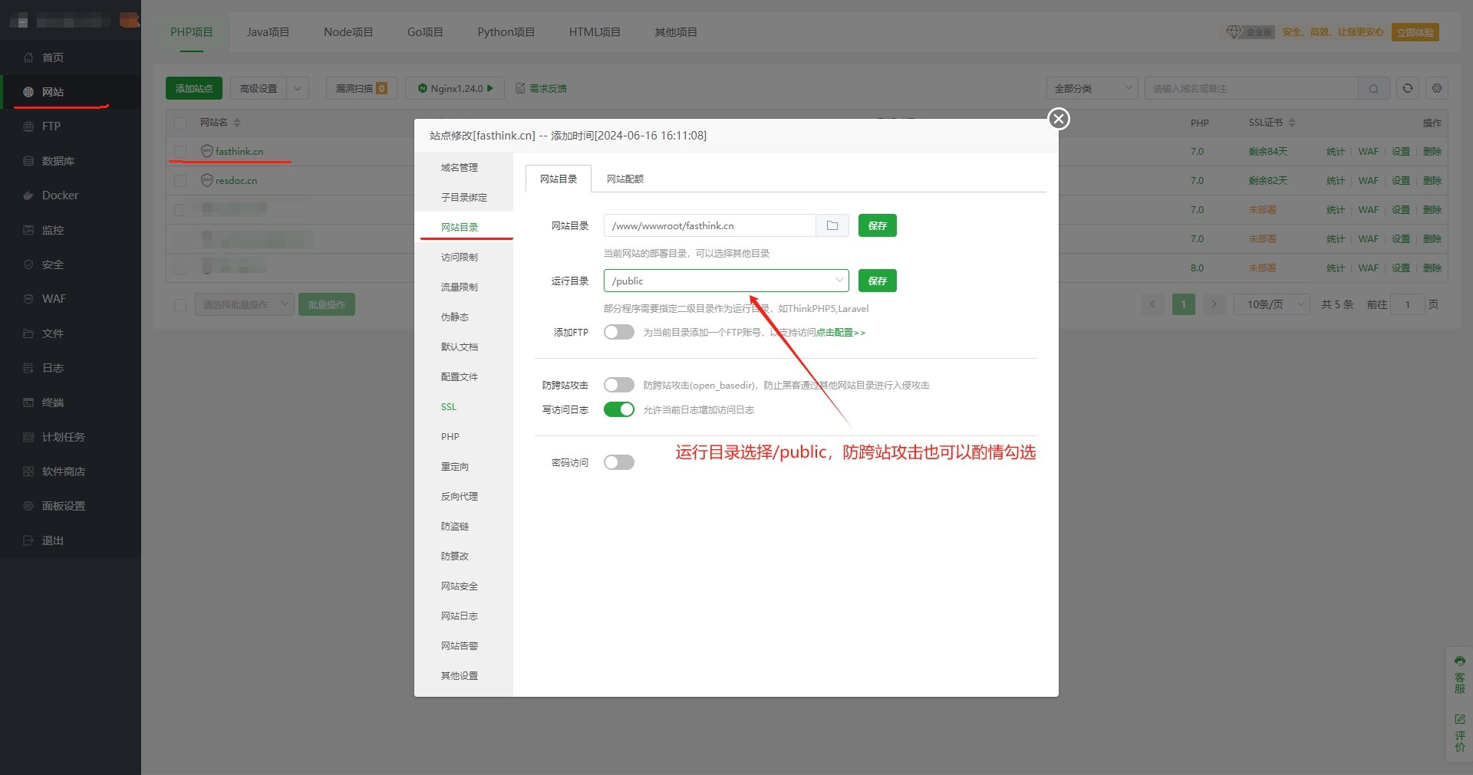The height and width of the screenshot is (775, 1473).
Task: Check the resdoc.cn row checkbox
Action: click(x=180, y=181)
